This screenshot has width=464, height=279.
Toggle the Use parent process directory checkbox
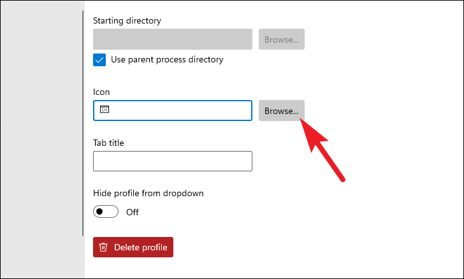pyautogui.click(x=99, y=60)
